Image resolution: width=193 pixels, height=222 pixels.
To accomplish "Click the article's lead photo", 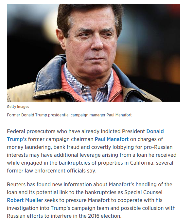I will [x=94, y=53].
